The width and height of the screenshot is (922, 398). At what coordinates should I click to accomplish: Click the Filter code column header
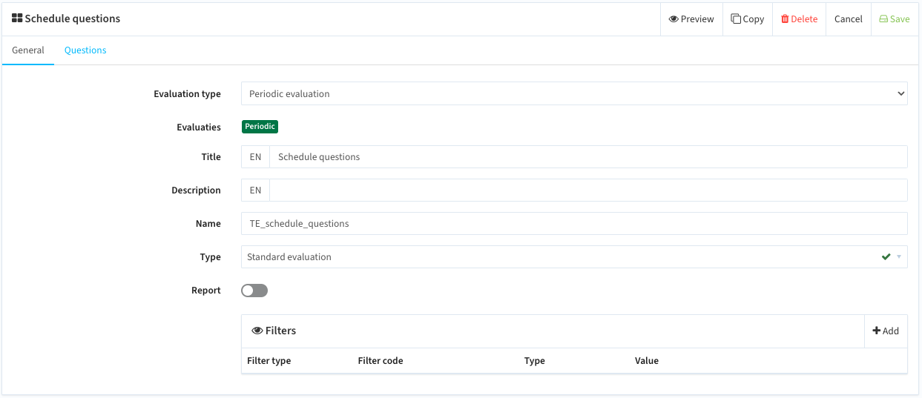click(380, 361)
